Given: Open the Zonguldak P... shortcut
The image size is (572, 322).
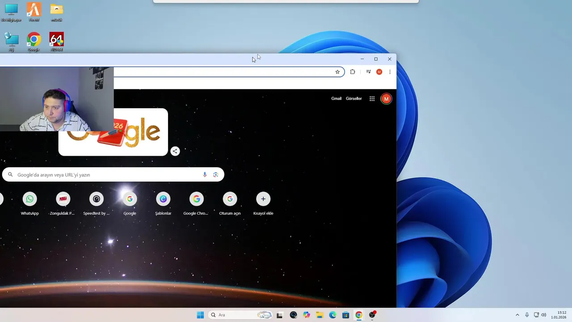Looking at the screenshot, I should click(x=63, y=204).
